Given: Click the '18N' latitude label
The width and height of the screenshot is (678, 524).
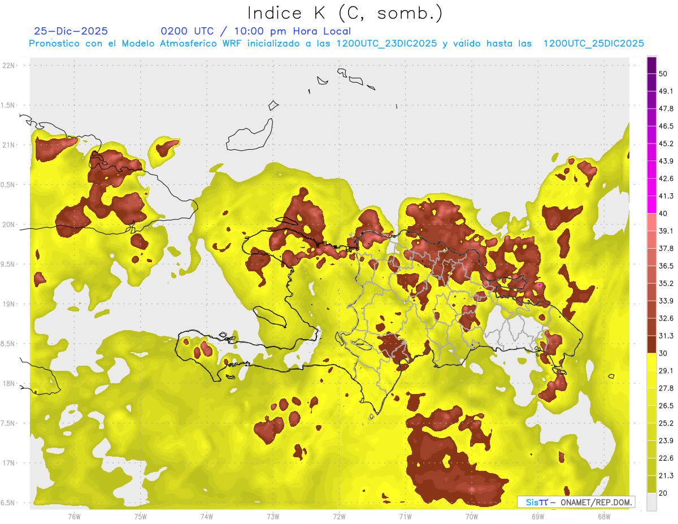Looking at the screenshot, I should pyautogui.click(x=8, y=384).
